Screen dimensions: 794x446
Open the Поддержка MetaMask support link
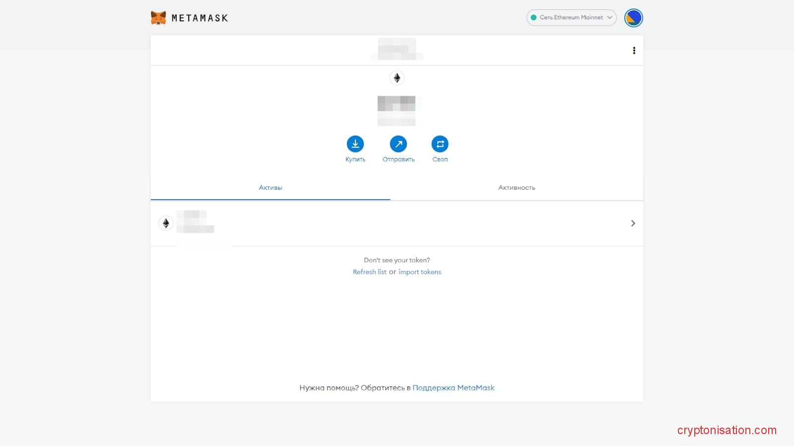(x=453, y=388)
